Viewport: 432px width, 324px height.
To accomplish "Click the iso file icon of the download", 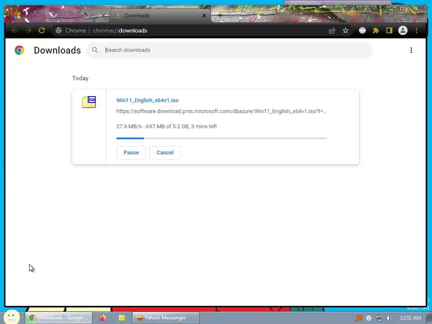I will click(89, 102).
